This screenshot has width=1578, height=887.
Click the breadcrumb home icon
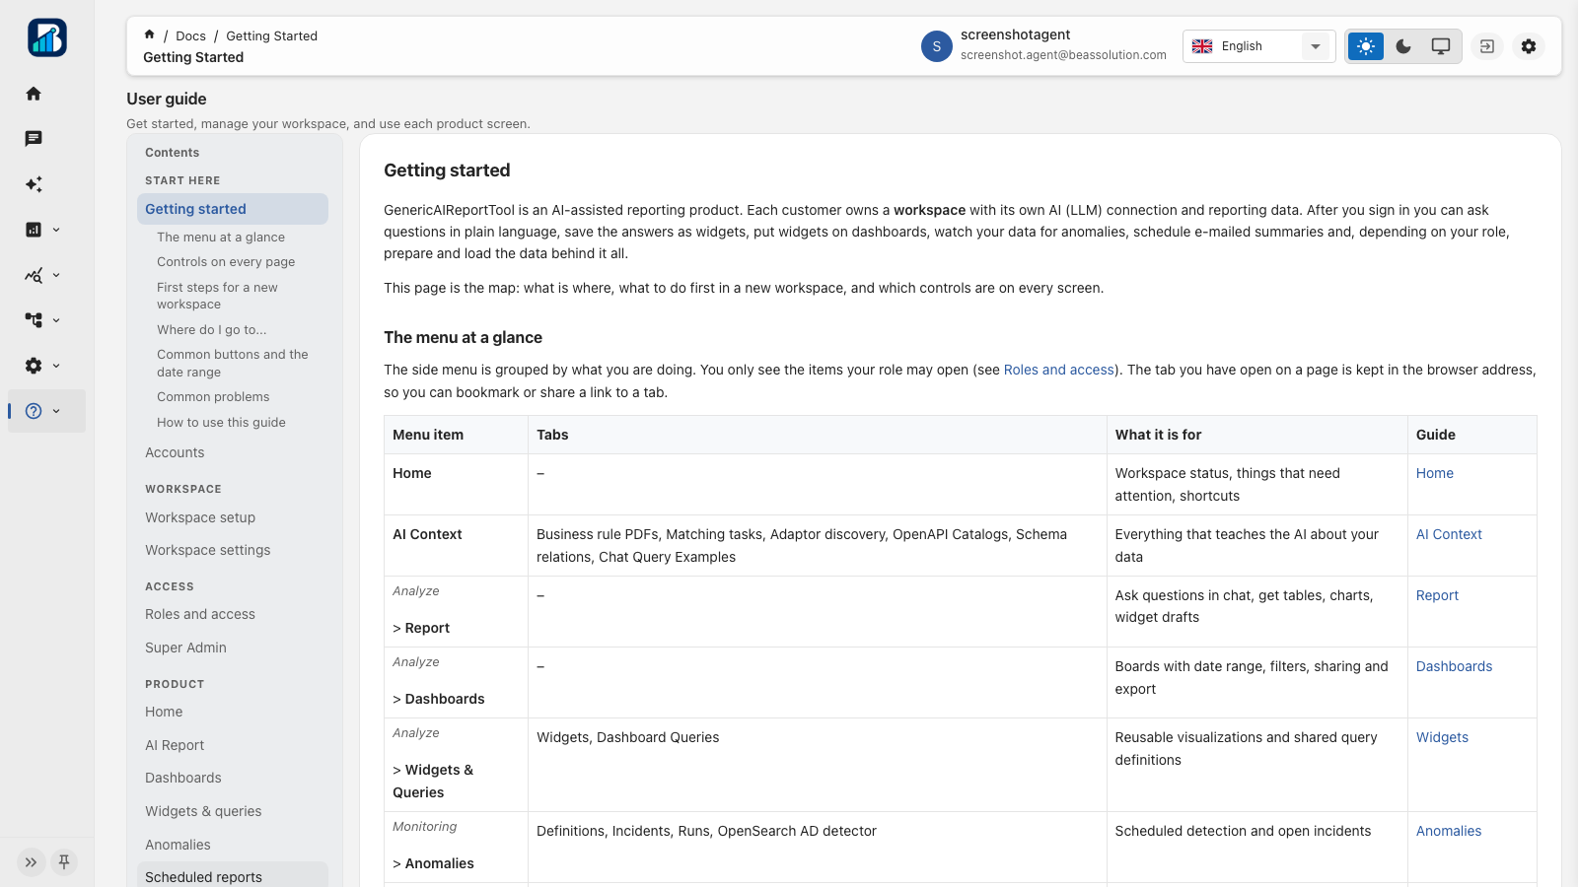pos(150,34)
